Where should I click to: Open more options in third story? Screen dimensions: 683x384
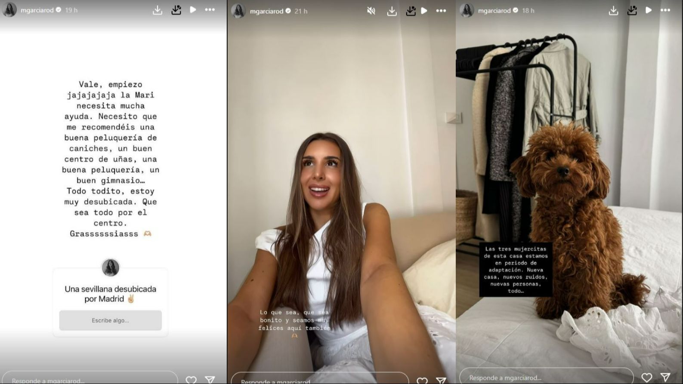pos(665,10)
